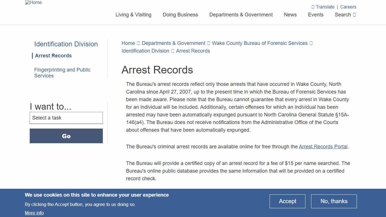
Task: Open the Doing Business menu
Action: point(180,15)
